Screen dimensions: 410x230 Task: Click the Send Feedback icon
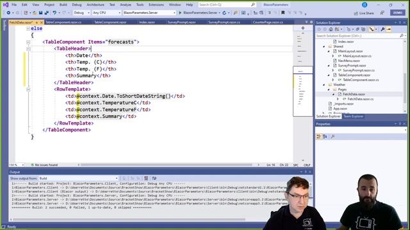tap(382, 13)
